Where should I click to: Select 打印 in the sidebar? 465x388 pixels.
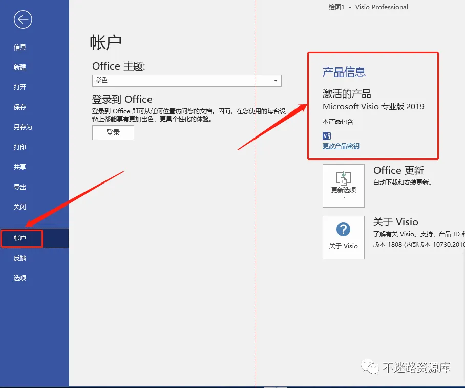(20, 147)
